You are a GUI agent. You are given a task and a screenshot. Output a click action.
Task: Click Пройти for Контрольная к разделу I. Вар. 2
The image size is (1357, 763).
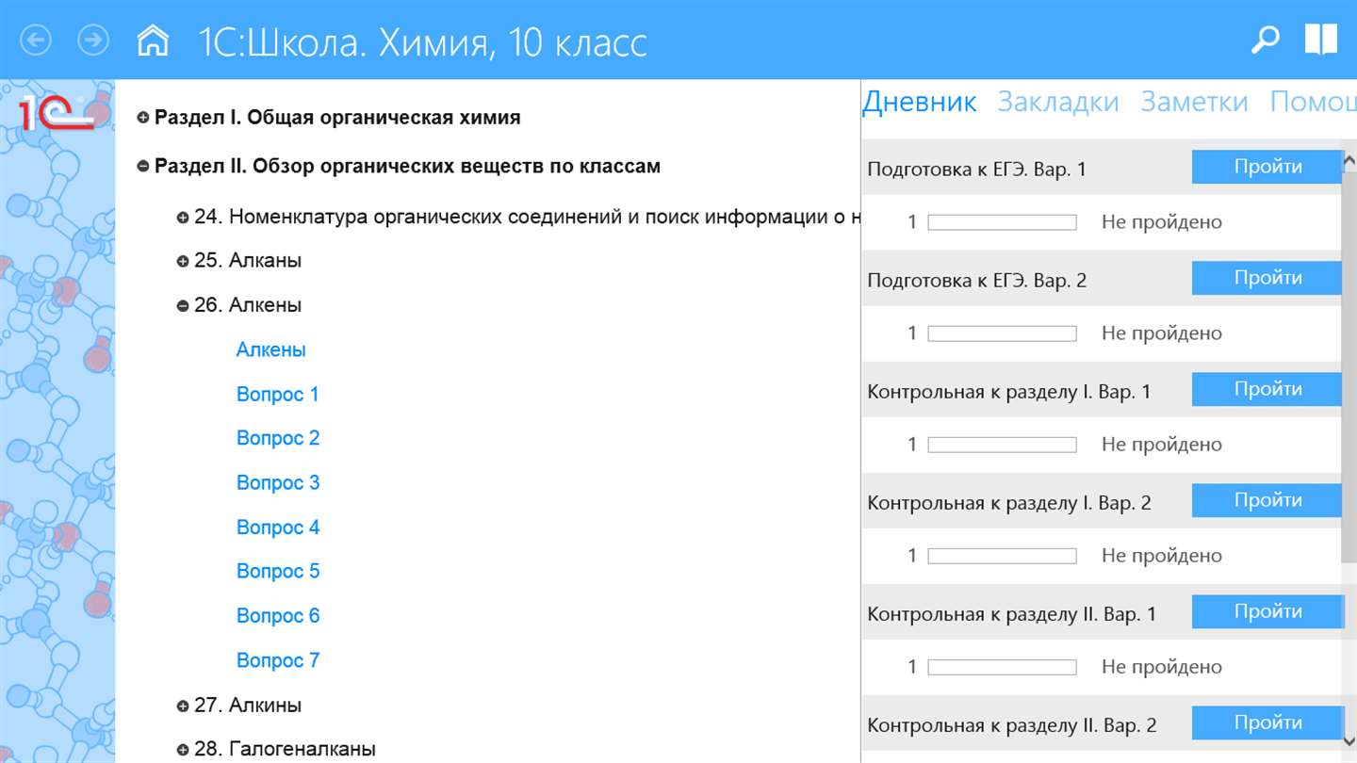pyautogui.click(x=1267, y=500)
